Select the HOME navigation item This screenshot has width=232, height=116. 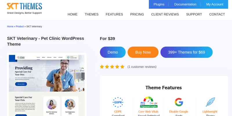click(72, 14)
